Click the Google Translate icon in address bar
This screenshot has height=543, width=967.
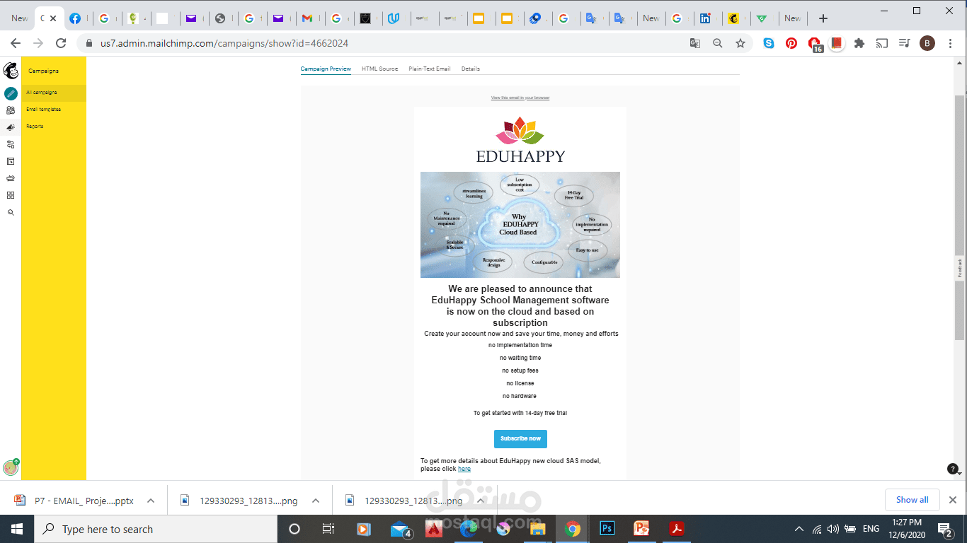[695, 43]
